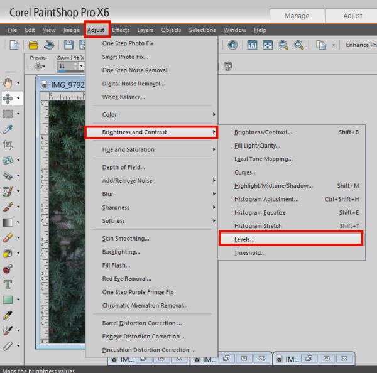The image size is (377, 373).
Task: Click the monitor icon in options palette
Action: coord(227,66)
